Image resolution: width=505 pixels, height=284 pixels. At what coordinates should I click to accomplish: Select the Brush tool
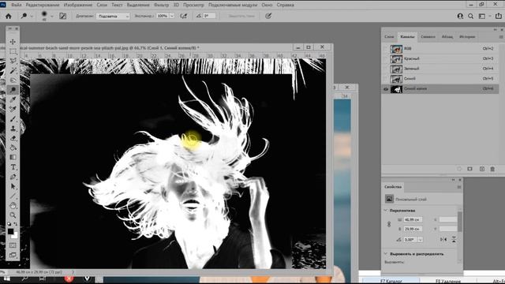tap(13, 119)
